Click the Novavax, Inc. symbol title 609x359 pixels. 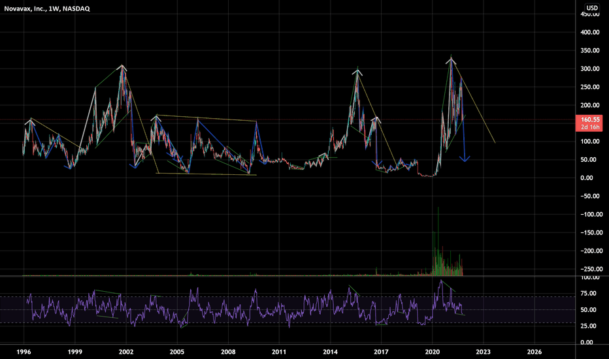47,8
